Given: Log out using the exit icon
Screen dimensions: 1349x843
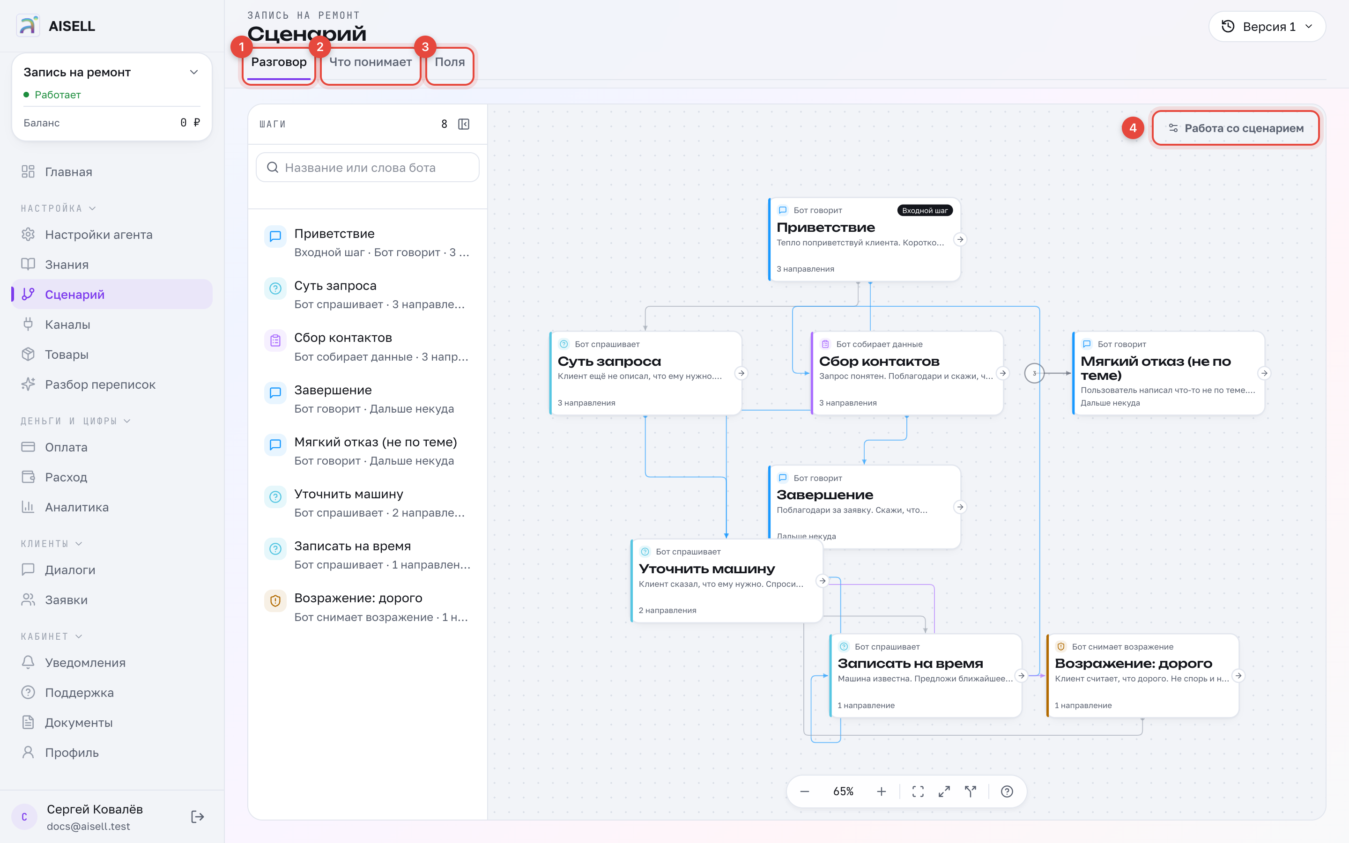Looking at the screenshot, I should [197, 817].
